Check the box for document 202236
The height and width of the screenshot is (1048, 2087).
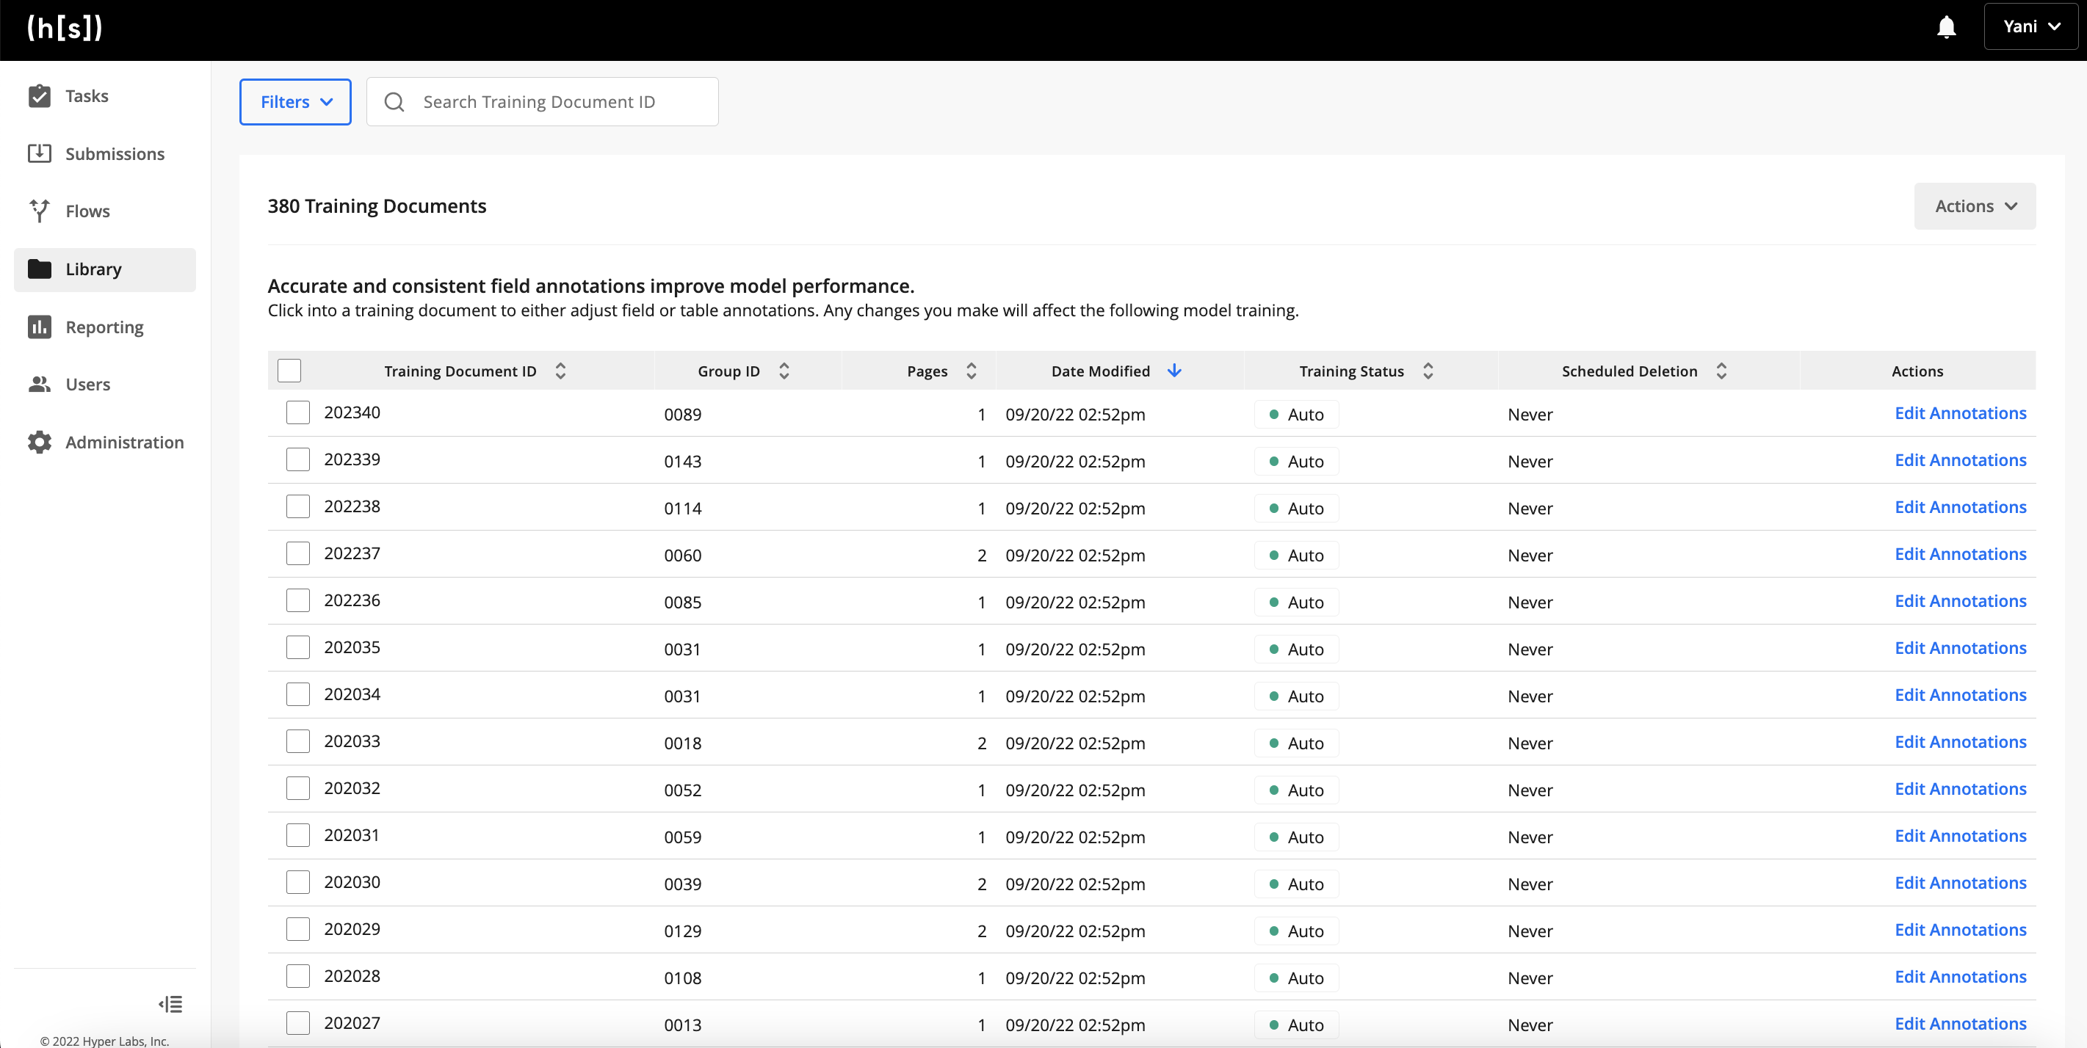(298, 601)
